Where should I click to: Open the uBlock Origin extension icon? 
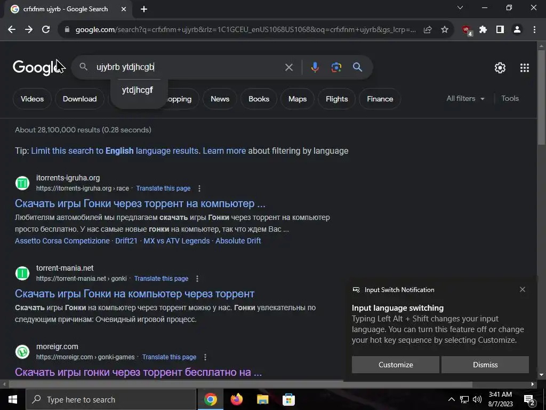tap(467, 30)
